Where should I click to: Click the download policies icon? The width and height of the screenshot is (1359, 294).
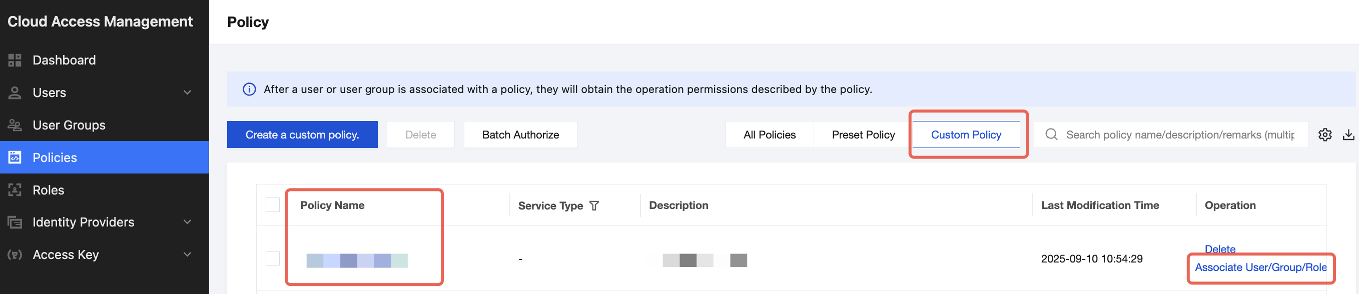click(x=1348, y=135)
